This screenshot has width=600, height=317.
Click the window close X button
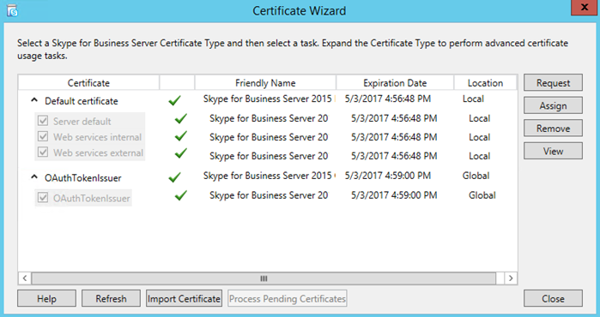tap(585, 7)
